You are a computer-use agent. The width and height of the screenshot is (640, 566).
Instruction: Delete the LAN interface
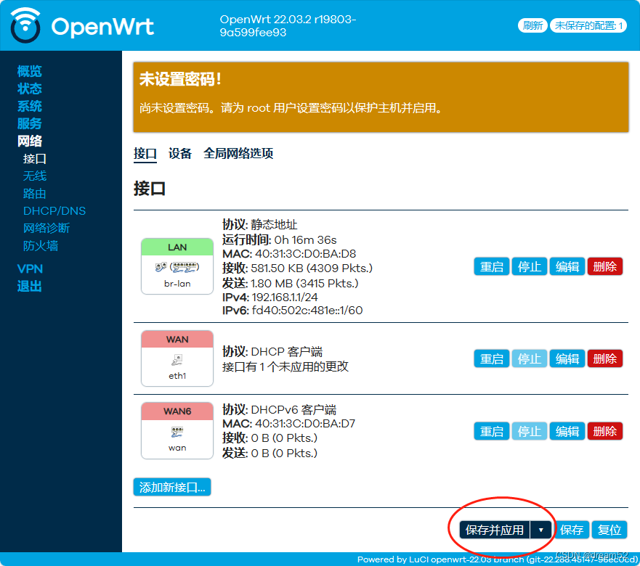(x=605, y=267)
